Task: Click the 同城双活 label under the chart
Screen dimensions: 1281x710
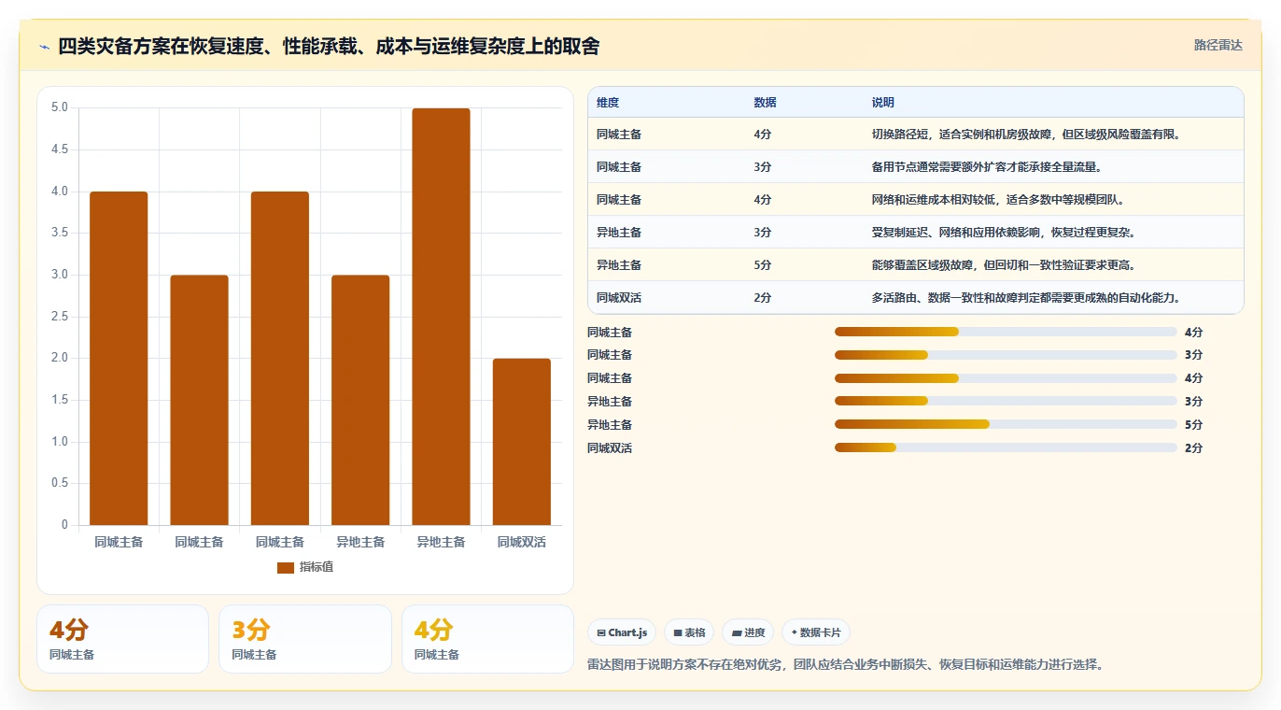Action: point(522,542)
